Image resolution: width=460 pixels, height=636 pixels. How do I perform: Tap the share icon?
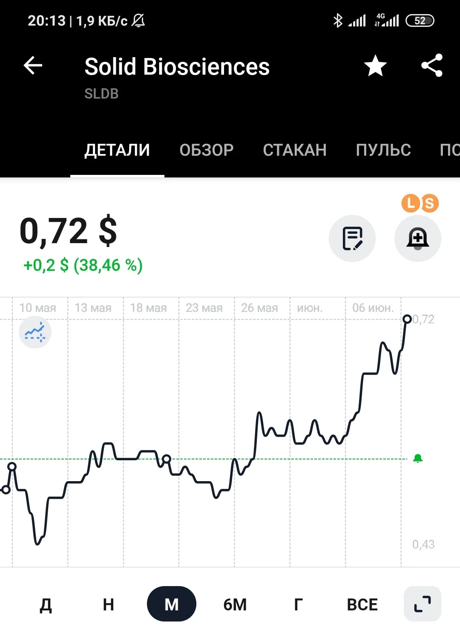click(x=432, y=65)
